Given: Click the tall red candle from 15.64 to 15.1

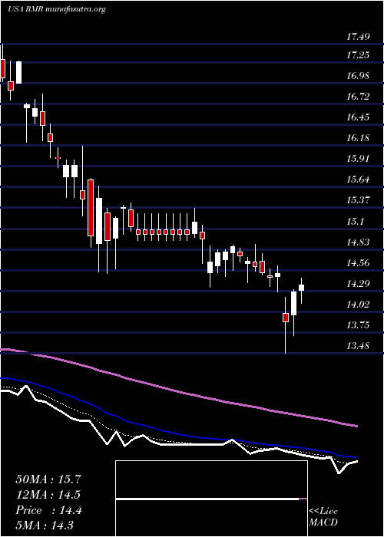Looking at the screenshot, I should tap(91, 208).
